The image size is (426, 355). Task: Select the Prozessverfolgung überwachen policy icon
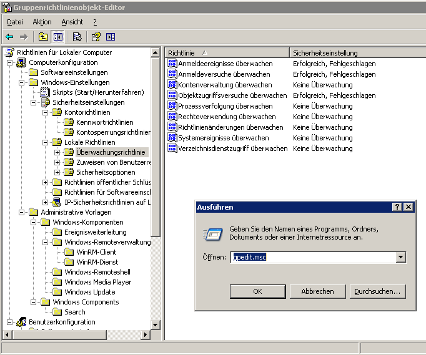tap(172, 105)
